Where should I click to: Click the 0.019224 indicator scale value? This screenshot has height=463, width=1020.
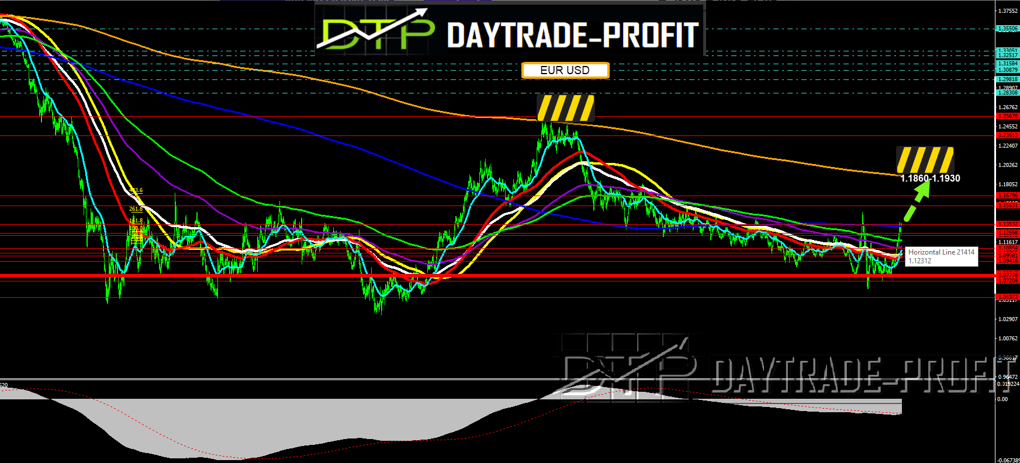(x=1008, y=384)
